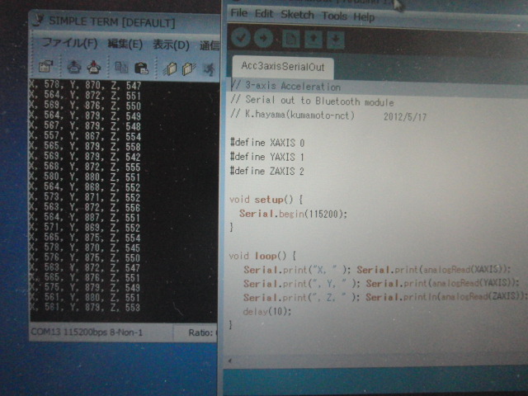Create a new sketch with New icon

pyautogui.click(x=290, y=39)
